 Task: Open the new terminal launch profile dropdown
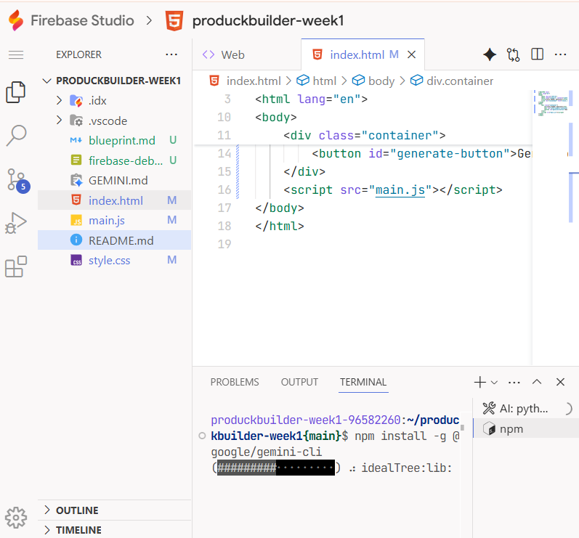(495, 383)
